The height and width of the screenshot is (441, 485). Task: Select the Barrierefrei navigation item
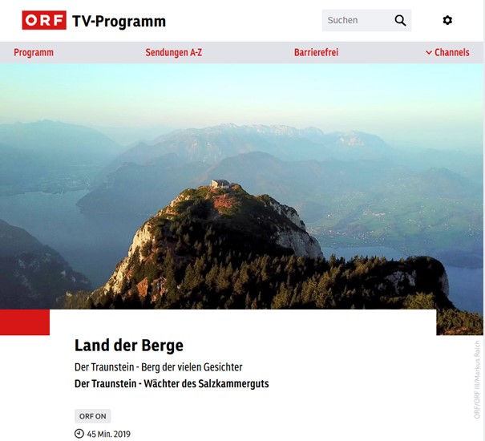point(316,52)
